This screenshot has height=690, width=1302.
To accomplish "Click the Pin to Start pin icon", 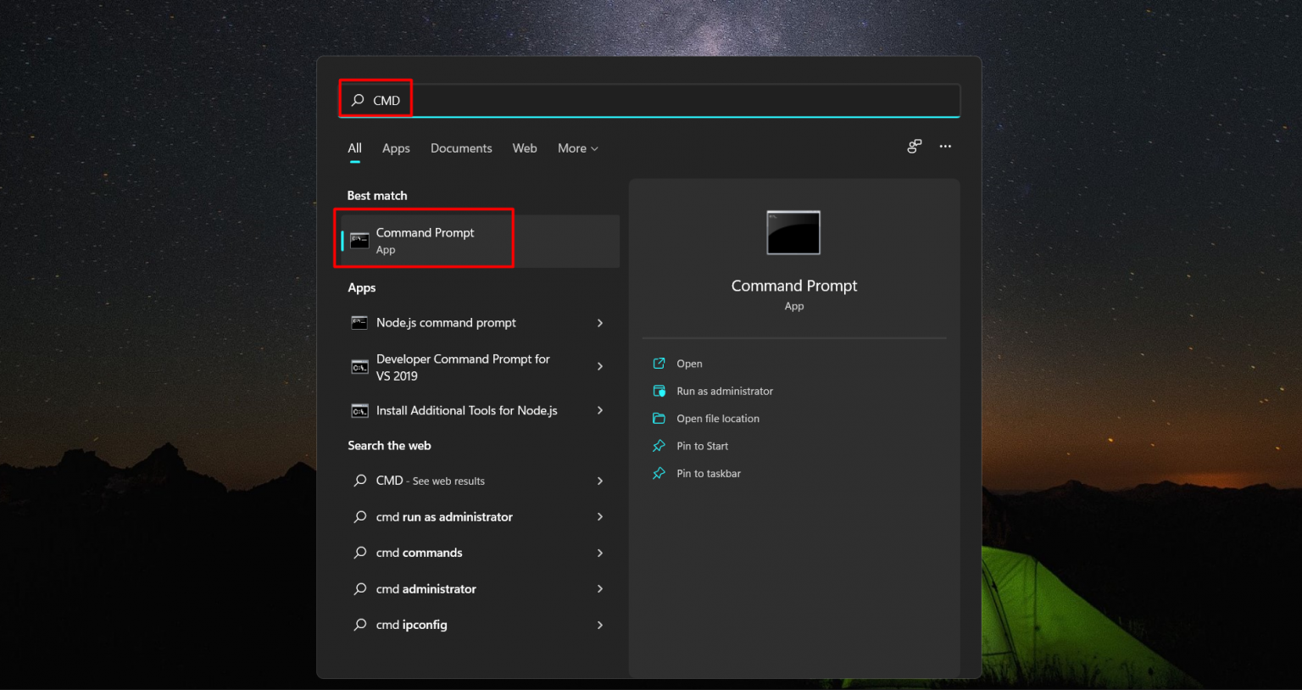I will [659, 446].
